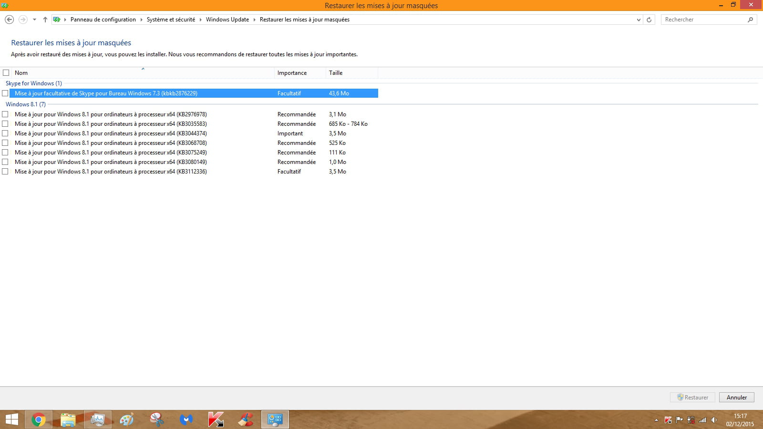Open the Windows Start button
The height and width of the screenshot is (429, 763).
click(x=11, y=419)
